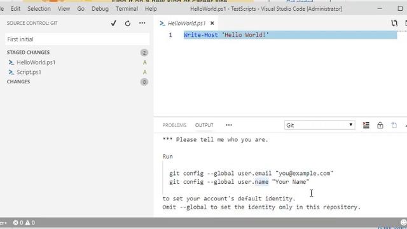Maximize the VS Code window
Screen dimensions: 407x229
pos(400,8)
